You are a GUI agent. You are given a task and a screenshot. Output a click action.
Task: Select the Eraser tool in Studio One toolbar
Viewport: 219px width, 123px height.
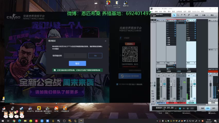185,15
